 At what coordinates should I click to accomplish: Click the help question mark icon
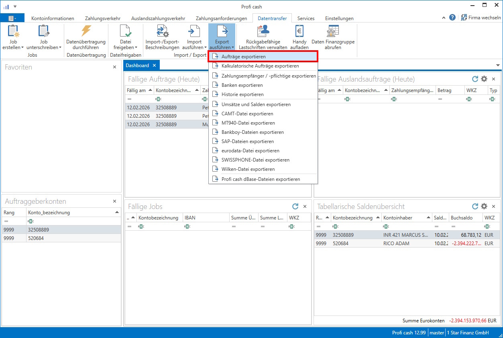(x=452, y=17)
